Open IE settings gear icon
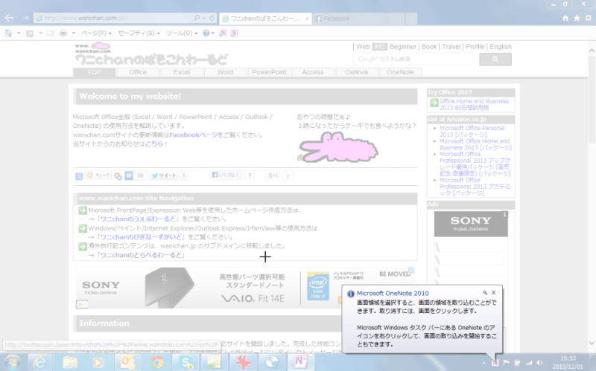This screenshot has width=596, height=371. tap(589, 18)
